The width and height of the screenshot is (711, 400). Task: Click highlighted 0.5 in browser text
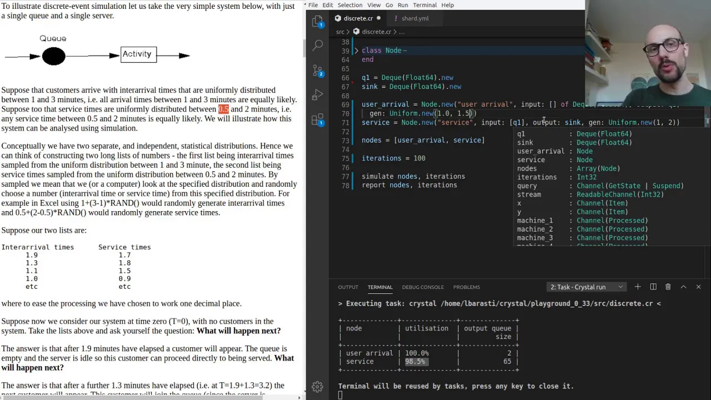coord(223,109)
